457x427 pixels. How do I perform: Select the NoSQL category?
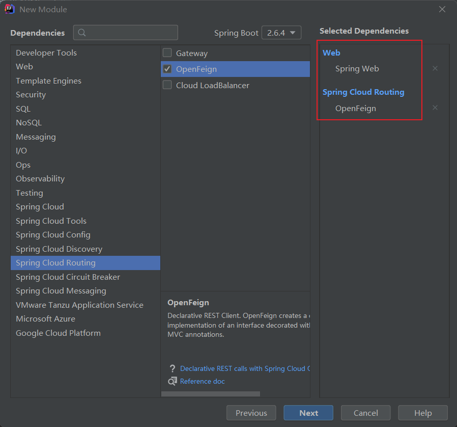tap(85, 123)
